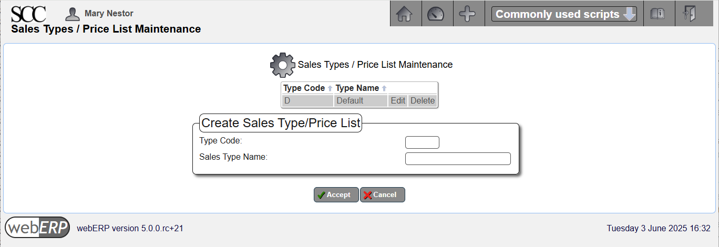The height and width of the screenshot is (247, 719).
Task: Edit the Default sales type
Action: (398, 101)
